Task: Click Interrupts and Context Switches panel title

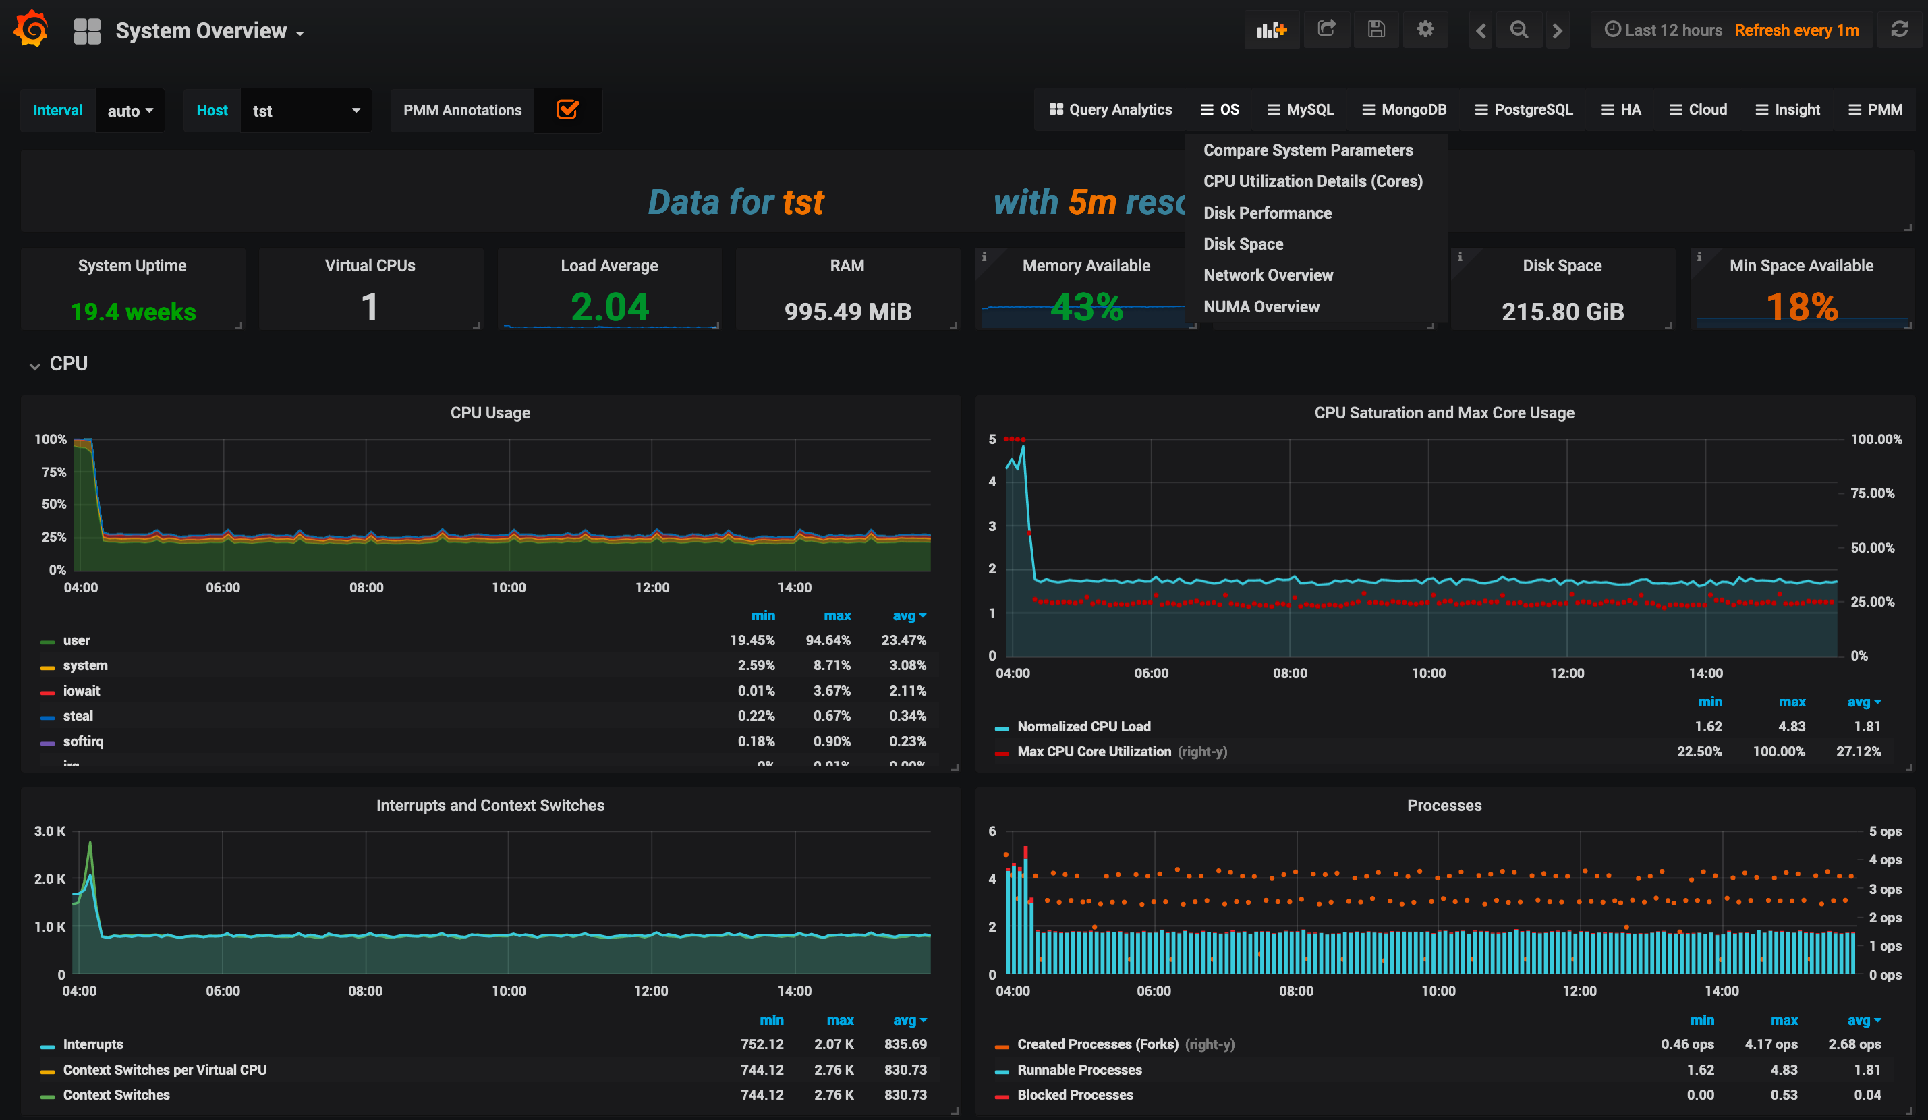Action: (x=490, y=805)
